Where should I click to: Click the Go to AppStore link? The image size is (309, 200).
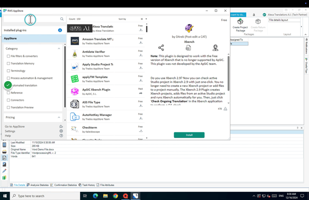pos(15,126)
